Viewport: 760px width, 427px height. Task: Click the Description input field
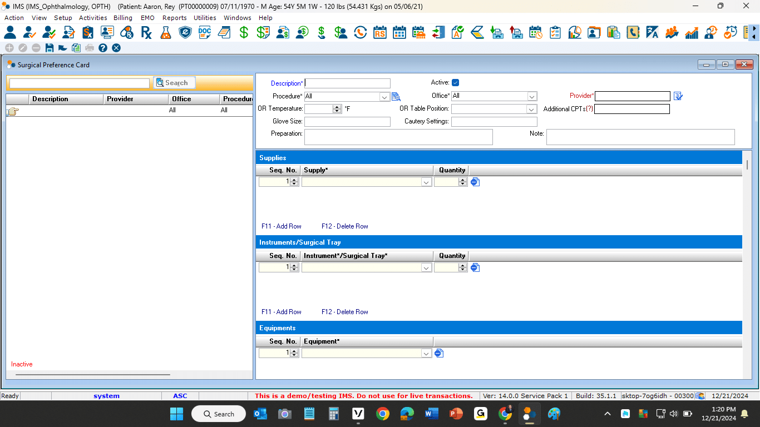pyautogui.click(x=347, y=83)
